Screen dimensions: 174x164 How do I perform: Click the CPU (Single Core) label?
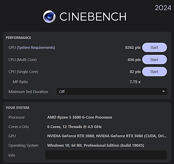(x=23, y=72)
